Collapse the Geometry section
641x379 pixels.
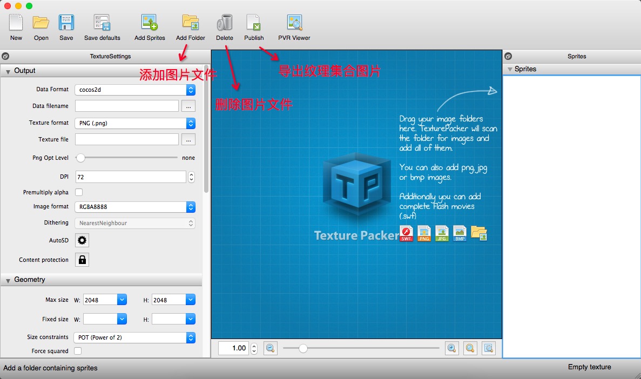8,280
